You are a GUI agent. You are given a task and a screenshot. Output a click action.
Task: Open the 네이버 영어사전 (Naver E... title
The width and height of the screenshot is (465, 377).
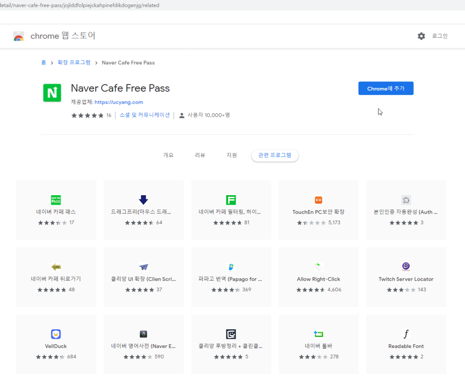pos(143,346)
